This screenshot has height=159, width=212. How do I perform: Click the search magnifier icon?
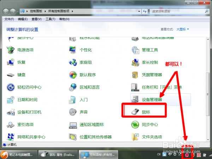206,11
